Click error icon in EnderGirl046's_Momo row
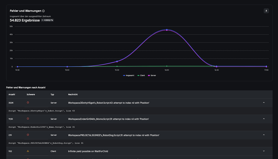Image resolution: width=278 pixels, height=159 pixels. click(28, 119)
